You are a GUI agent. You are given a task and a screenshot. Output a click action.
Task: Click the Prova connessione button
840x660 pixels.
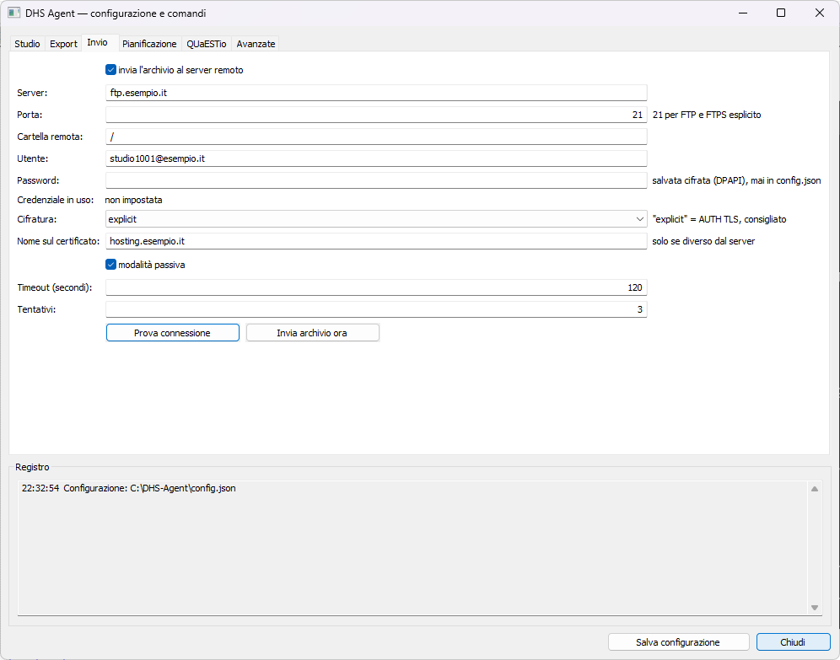tap(173, 332)
